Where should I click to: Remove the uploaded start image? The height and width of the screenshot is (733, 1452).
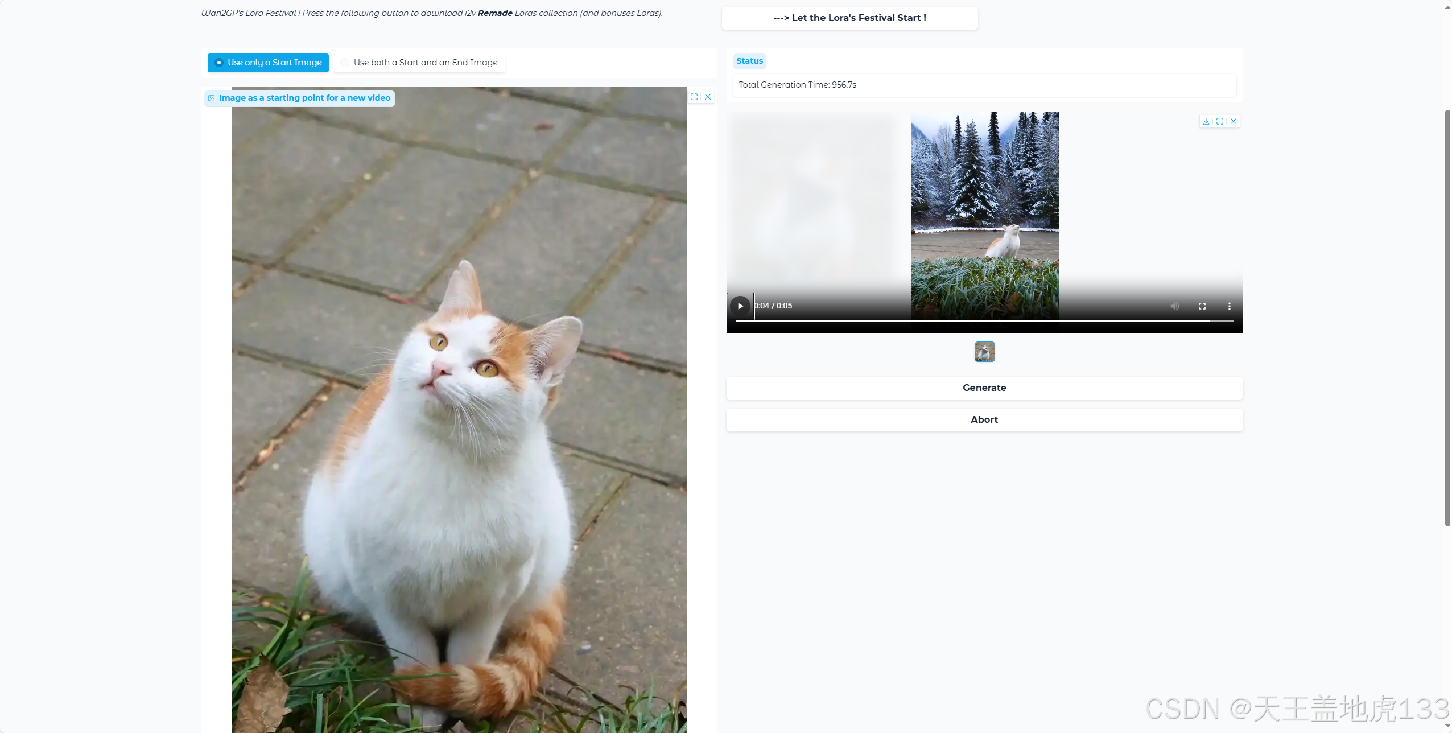(x=708, y=97)
